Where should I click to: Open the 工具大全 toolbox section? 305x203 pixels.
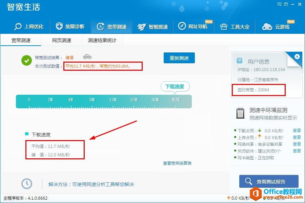(x=235, y=27)
